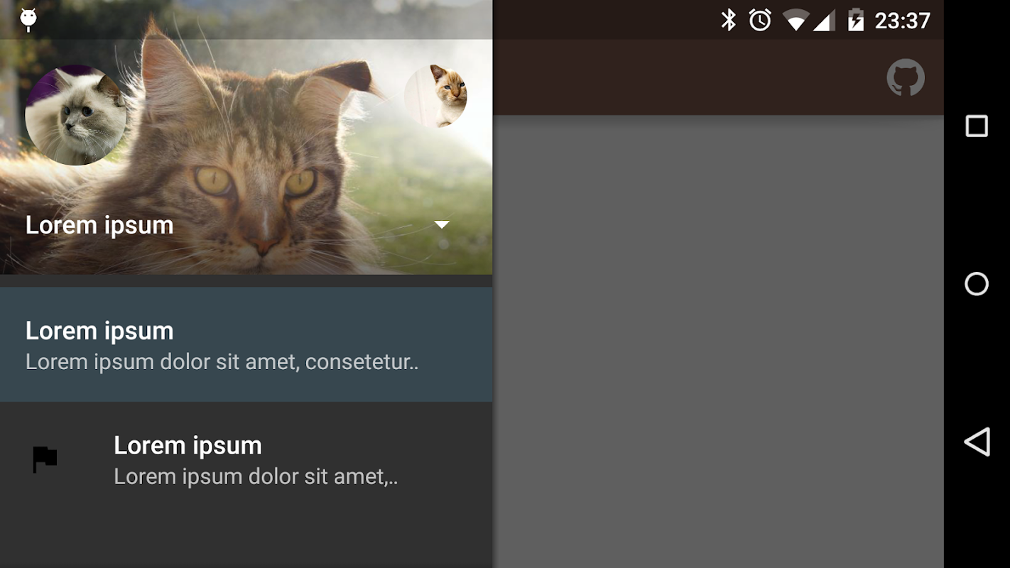
Task: Switch to the small orange cat profile
Action: pos(435,96)
